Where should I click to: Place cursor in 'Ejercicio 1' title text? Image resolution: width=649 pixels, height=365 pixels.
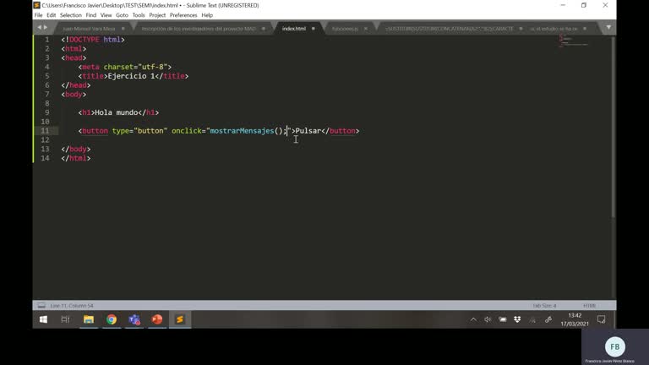pos(131,76)
